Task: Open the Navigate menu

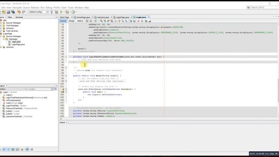Action: click(x=17, y=8)
